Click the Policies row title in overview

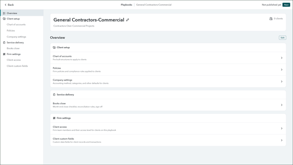pos(57,68)
